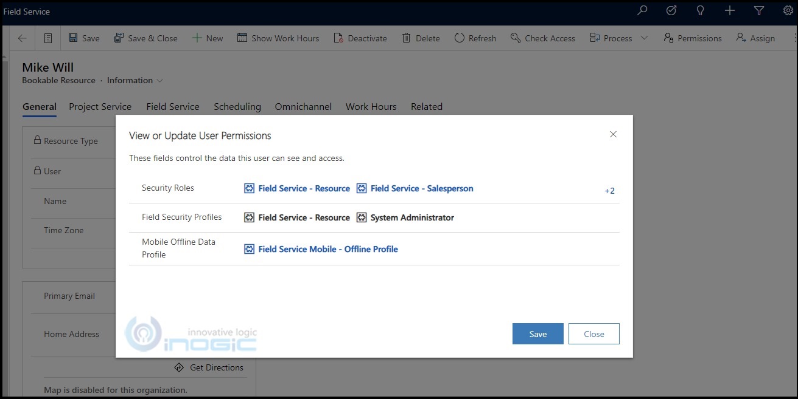The width and height of the screenshot is (798, 399).
Task: Click the Resource Type lock icon
Action: 37,140
